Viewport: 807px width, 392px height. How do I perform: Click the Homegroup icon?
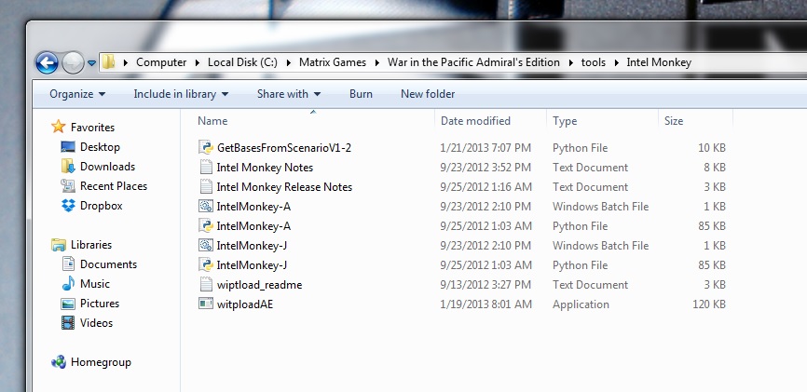(x=59, y=362)
